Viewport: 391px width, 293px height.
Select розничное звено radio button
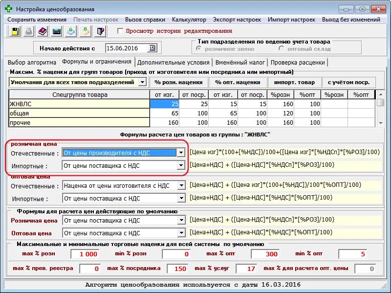(199, 48)
